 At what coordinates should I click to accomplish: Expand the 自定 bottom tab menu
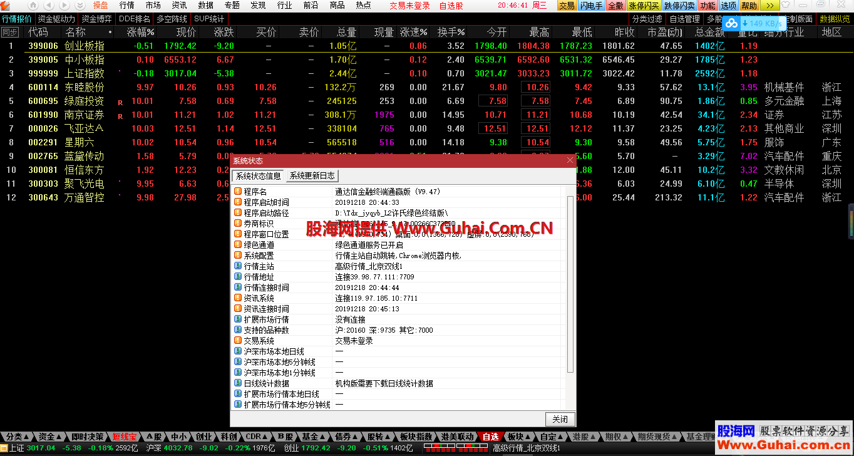pos(551,437)
